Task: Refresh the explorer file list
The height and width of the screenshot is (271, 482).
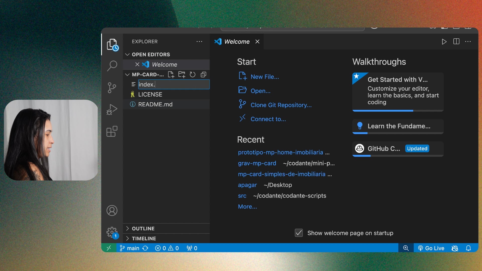Action: click(193, 75)
